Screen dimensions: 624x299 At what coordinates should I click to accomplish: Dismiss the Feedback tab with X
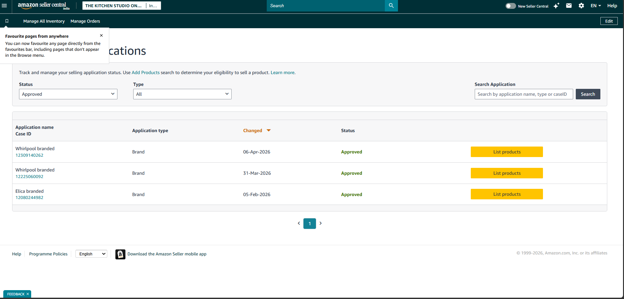coord(28,294)
